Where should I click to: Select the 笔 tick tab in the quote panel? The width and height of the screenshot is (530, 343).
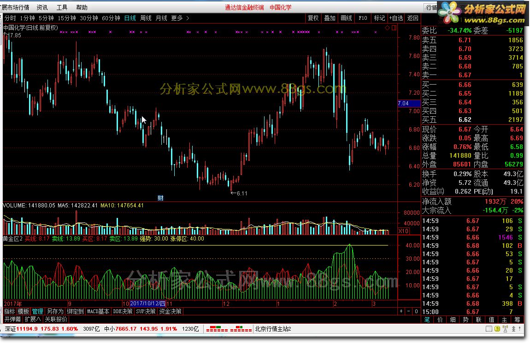[x=427, y=320]
